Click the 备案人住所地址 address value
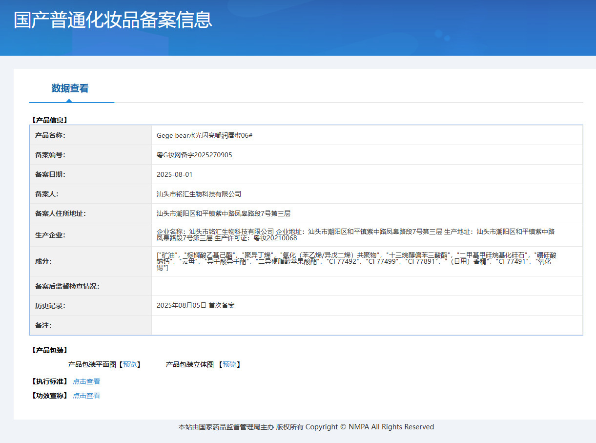 pyautogui.click(x=224, y=213)
